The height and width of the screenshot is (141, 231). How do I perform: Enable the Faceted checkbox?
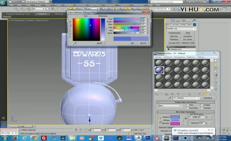pos(201,108)
